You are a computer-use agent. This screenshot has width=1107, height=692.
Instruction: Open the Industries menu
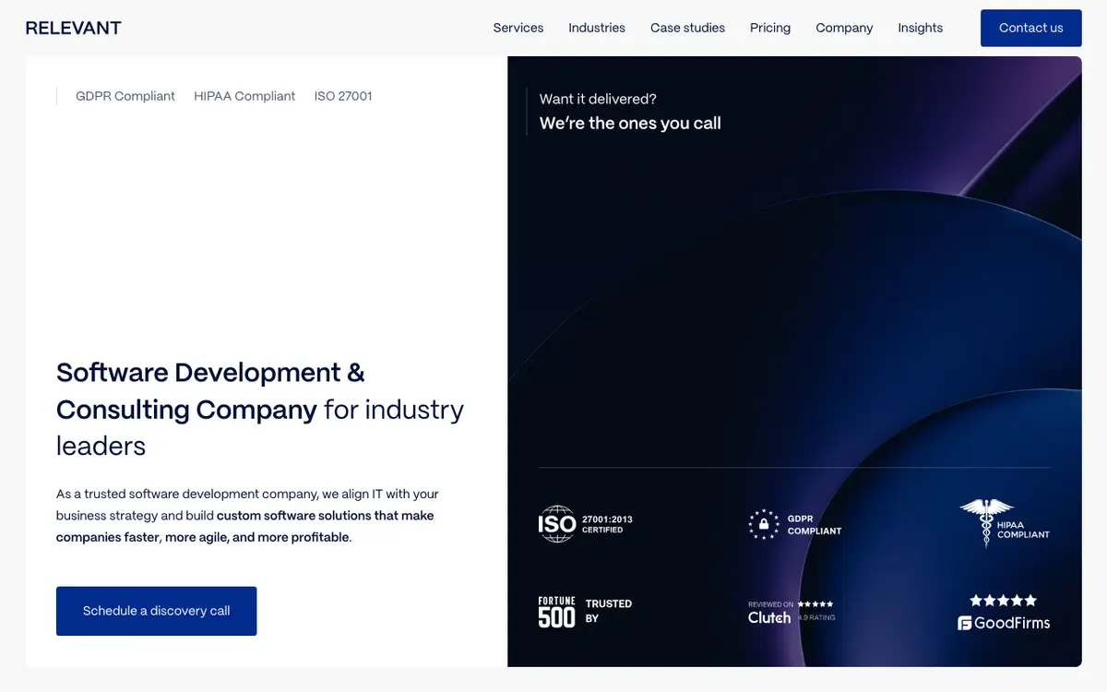pos(597,28)
